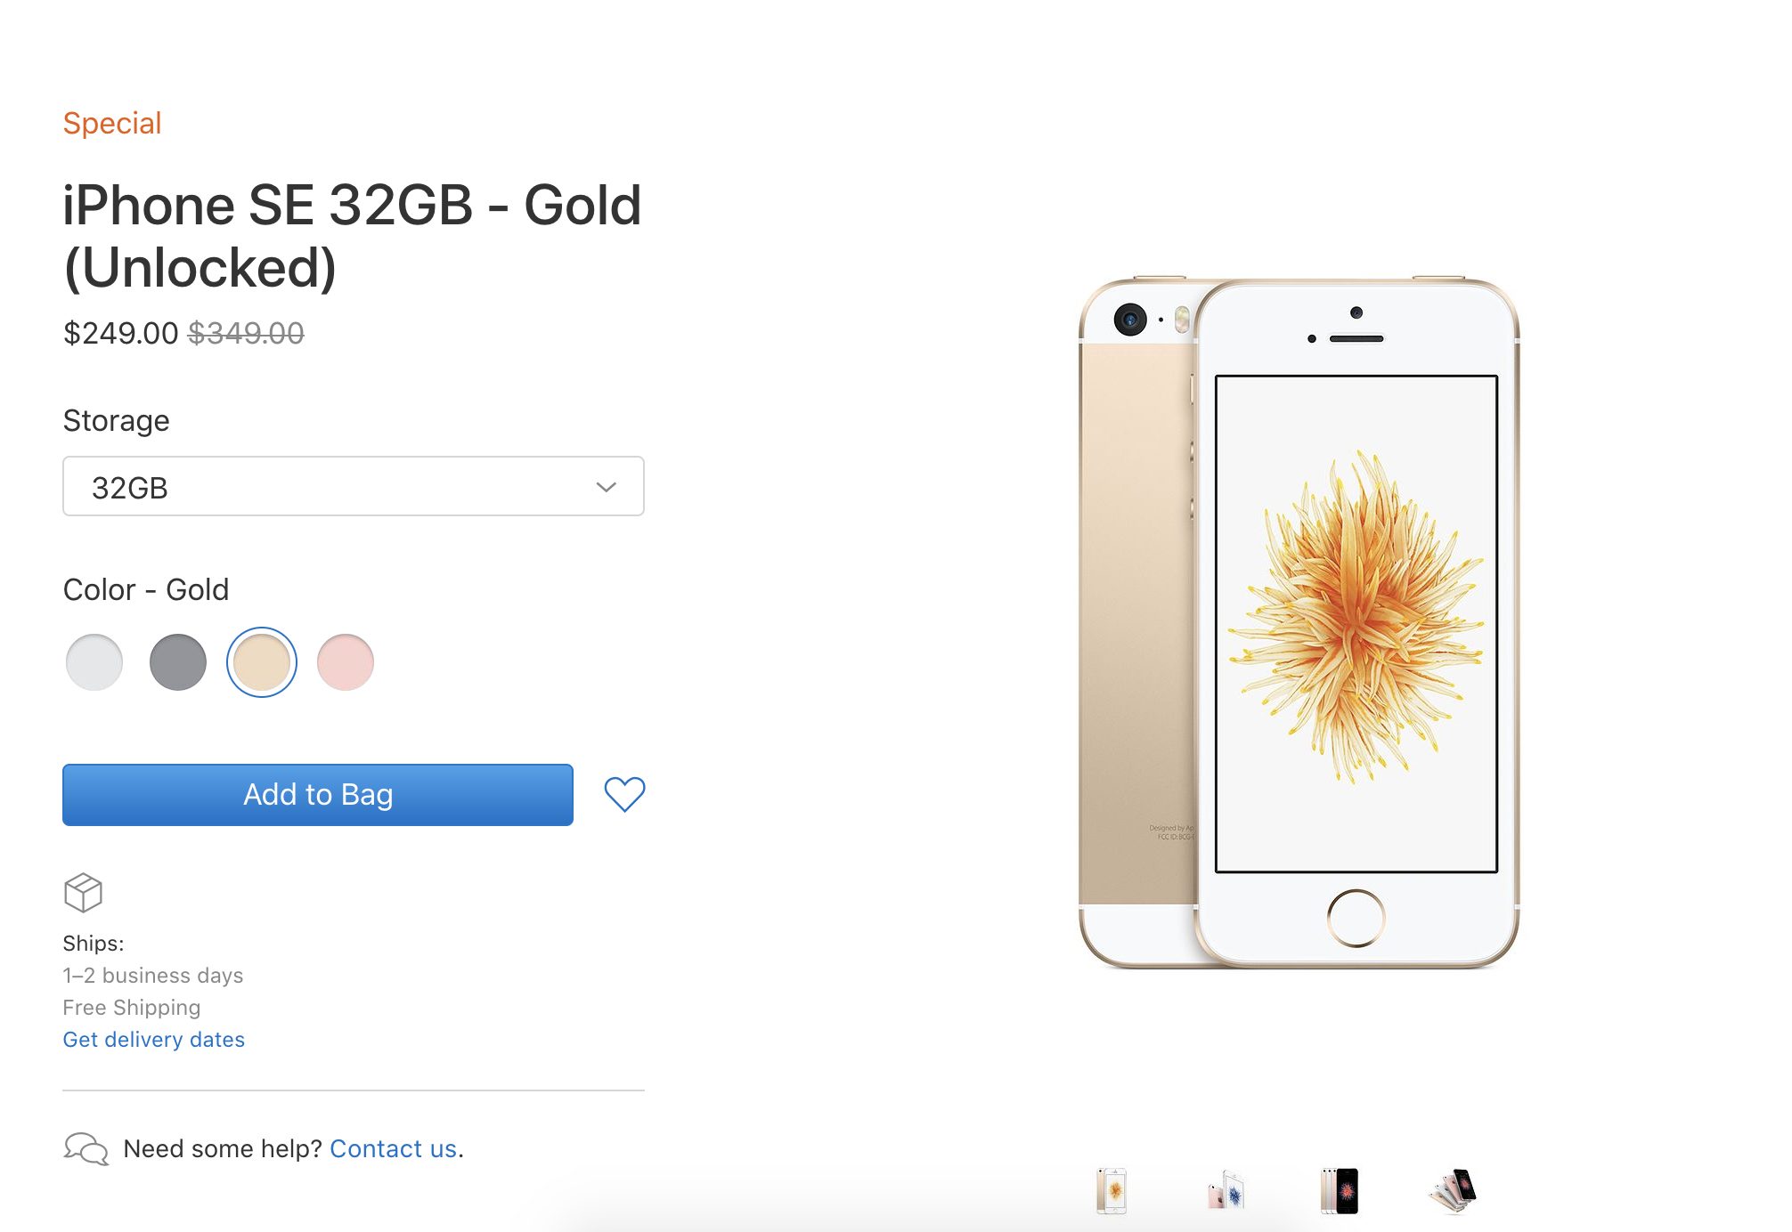Open the Storage 32GB dropdown
This screenshot has height=1232, width=1792.
click(354, 487)
